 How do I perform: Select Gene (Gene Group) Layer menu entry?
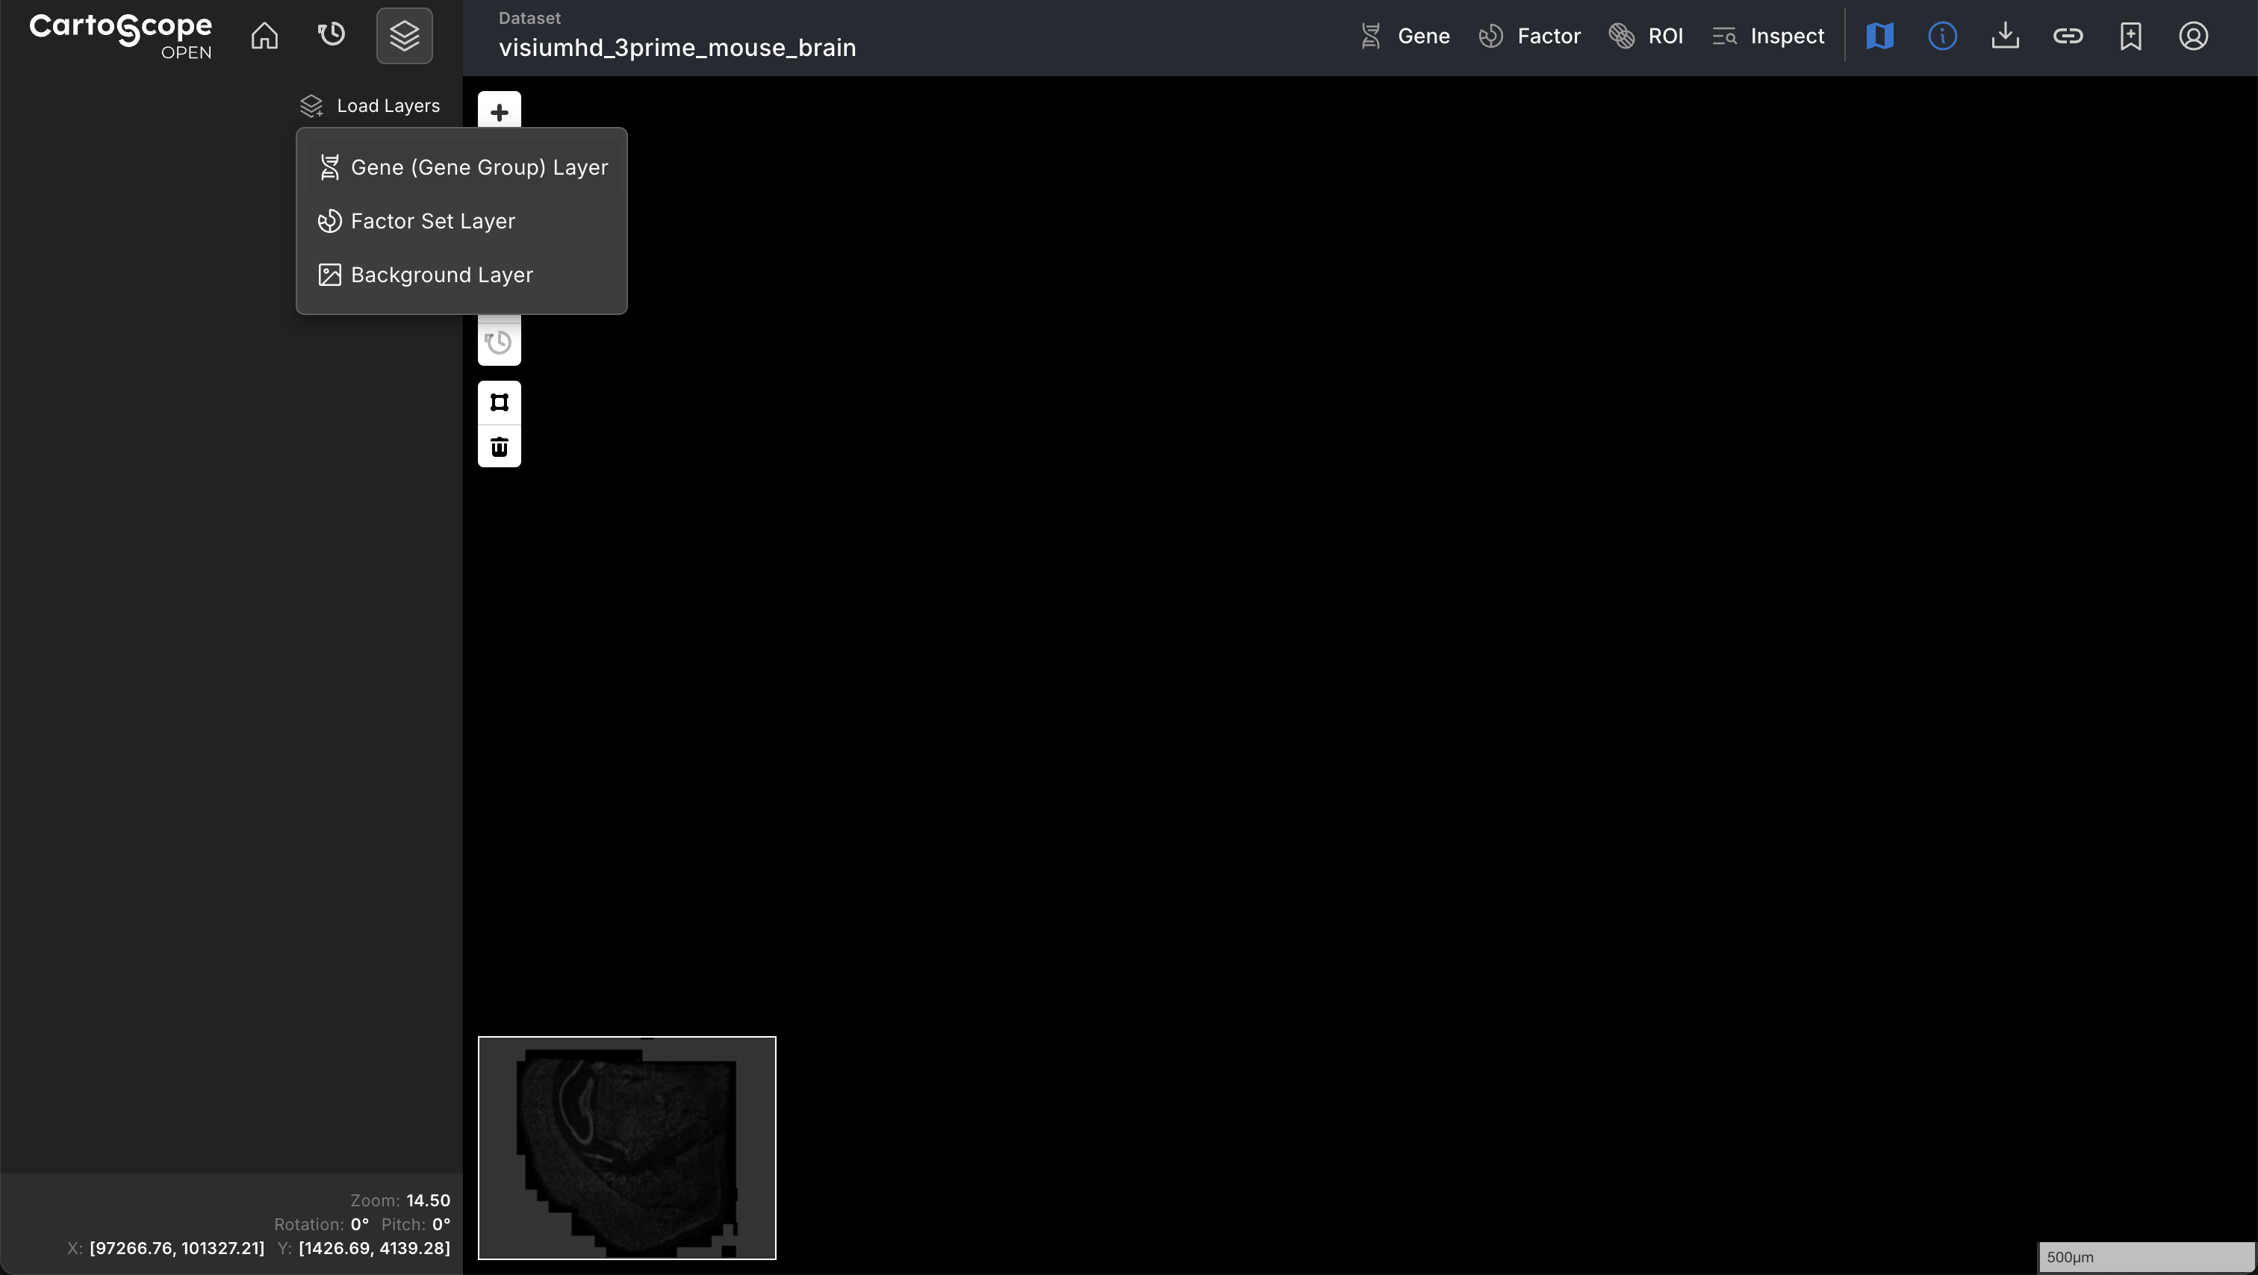[x=479, y=167]
